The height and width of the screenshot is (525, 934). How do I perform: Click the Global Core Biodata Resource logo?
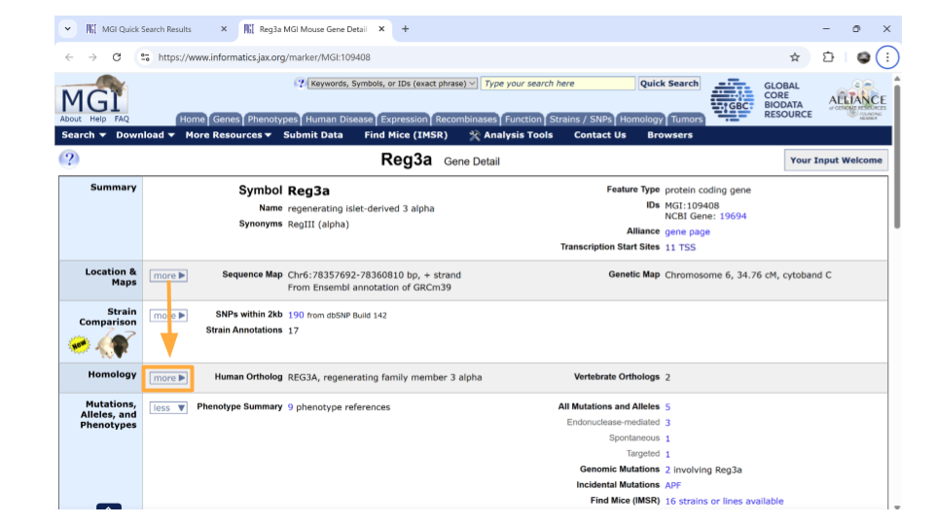tap(761, 100)
